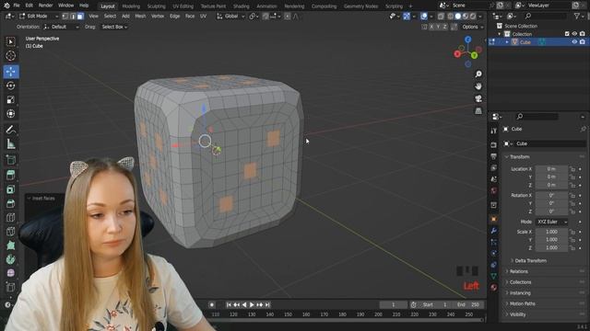Open the Render properties tab

[x=494, y=145]
